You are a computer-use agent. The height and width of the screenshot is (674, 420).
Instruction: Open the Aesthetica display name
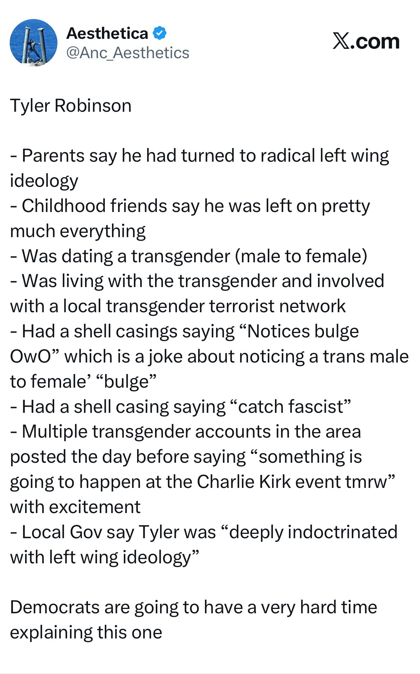[x=107, y=33]
